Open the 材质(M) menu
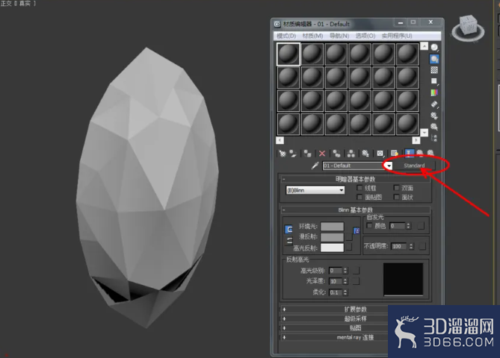 point(312,36)
